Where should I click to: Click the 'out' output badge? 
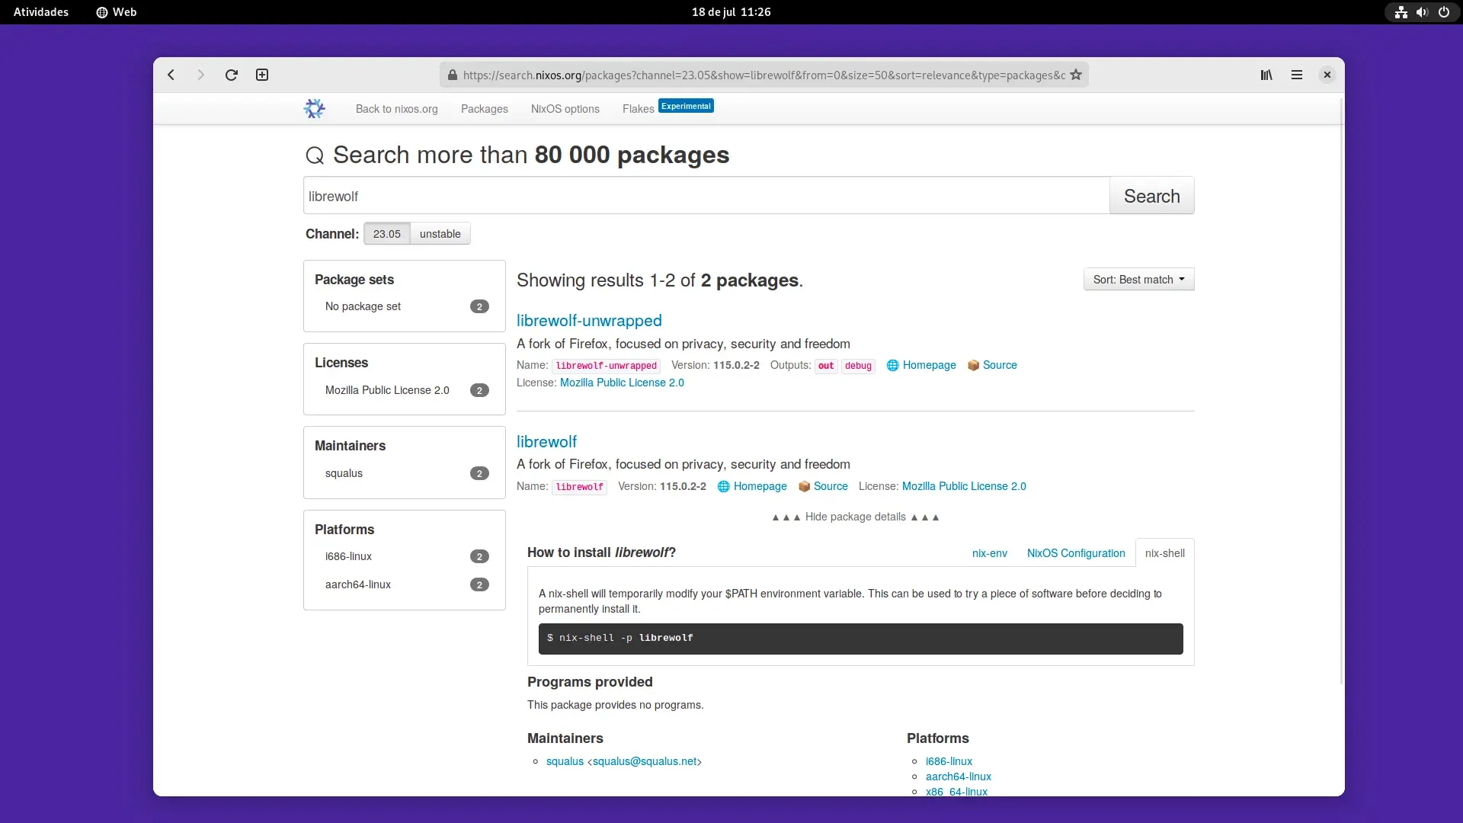pyautogui.click(x=826, y=366)
